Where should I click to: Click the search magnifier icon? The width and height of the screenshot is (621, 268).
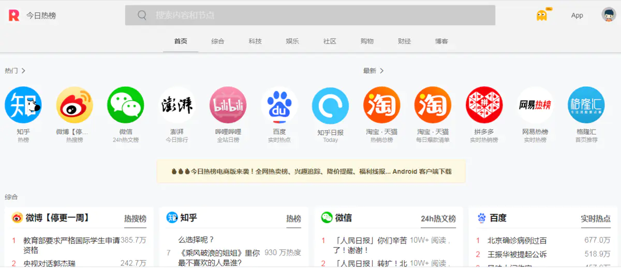142,15
